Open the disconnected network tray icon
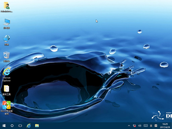 134,126
